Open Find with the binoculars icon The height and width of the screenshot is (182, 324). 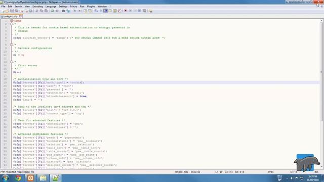pyautogui.click(x=63, y=11)
